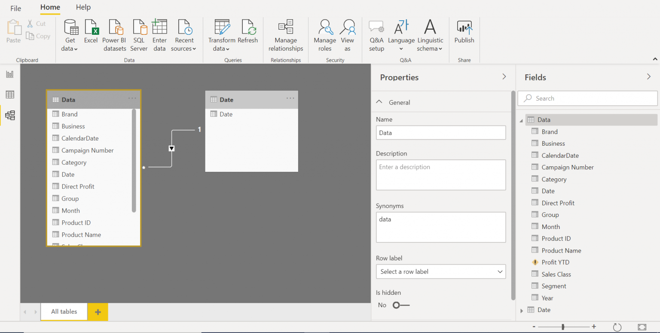Switch to Data view in the left sidebar

pos(9,95)
